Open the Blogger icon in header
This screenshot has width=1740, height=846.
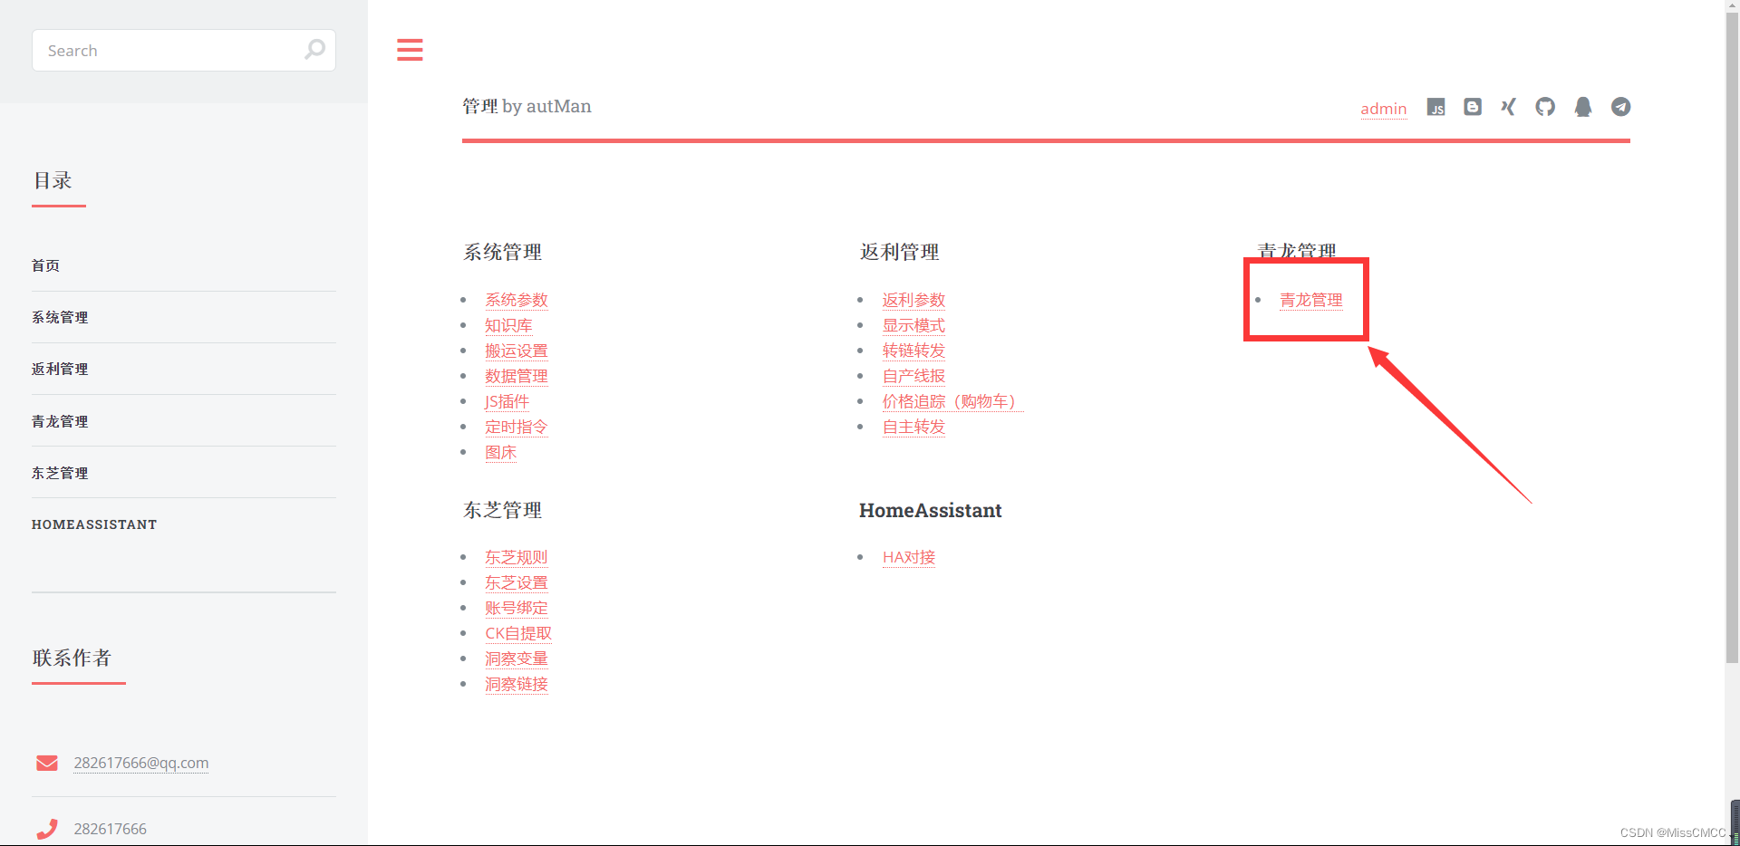[x=1473, y=107]
